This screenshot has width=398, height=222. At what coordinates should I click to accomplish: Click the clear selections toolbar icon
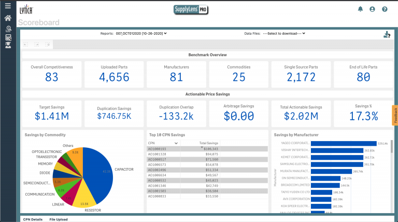pos(48,45)
